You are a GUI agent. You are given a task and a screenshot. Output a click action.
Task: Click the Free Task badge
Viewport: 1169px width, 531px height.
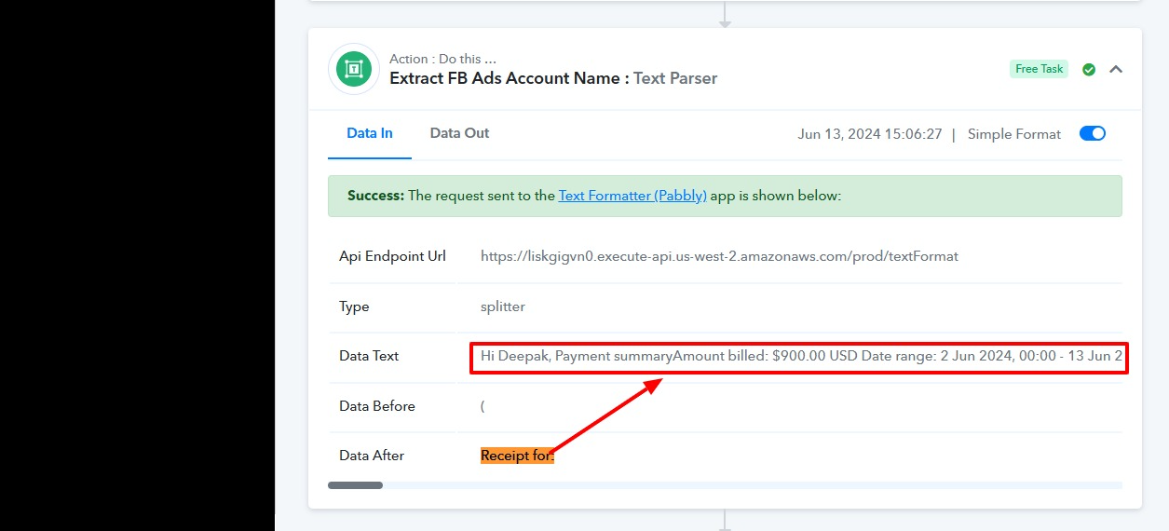1039,69
